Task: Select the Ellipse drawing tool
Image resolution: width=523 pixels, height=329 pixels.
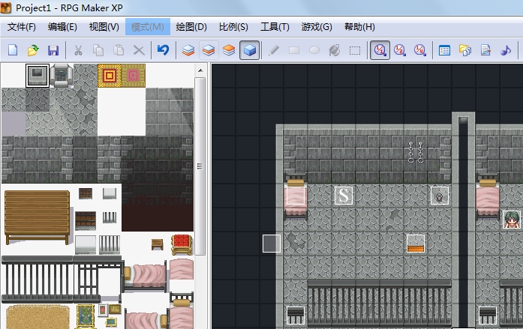Action: coord(314,50)
